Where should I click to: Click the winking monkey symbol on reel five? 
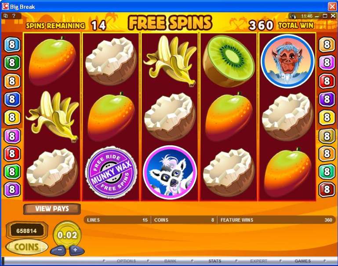tap(287, 61)
